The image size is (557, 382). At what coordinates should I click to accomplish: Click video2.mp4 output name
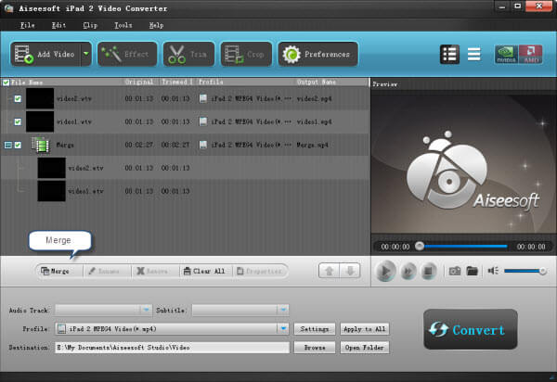(x=314, y=98)
